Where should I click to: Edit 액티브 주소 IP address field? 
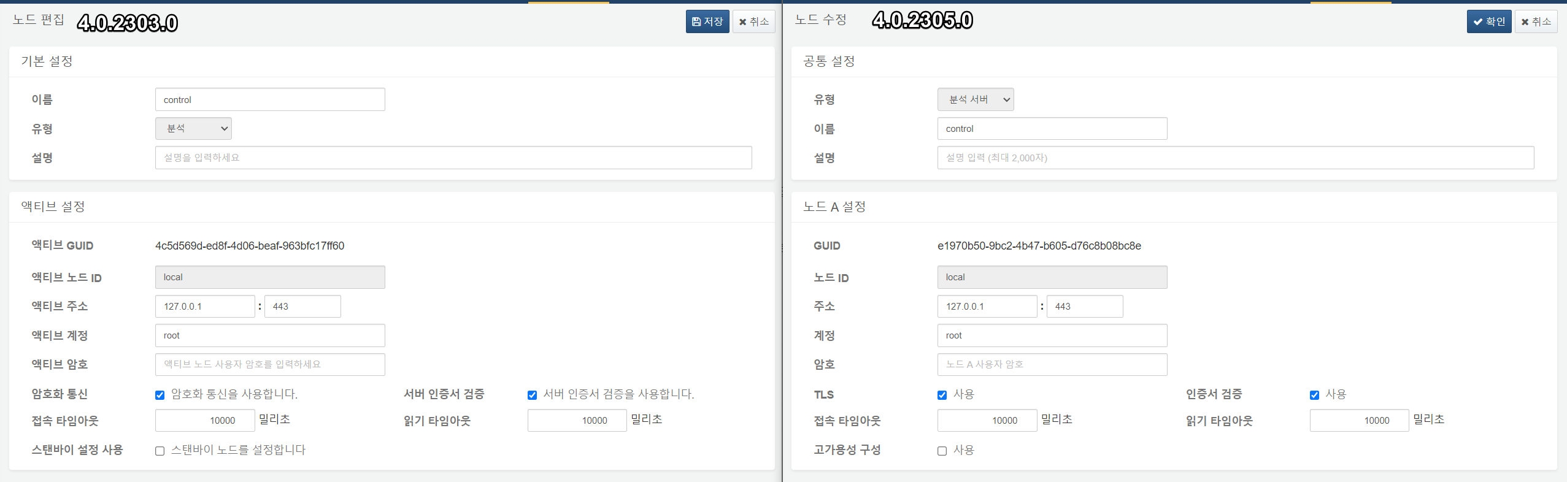[205, 307]
